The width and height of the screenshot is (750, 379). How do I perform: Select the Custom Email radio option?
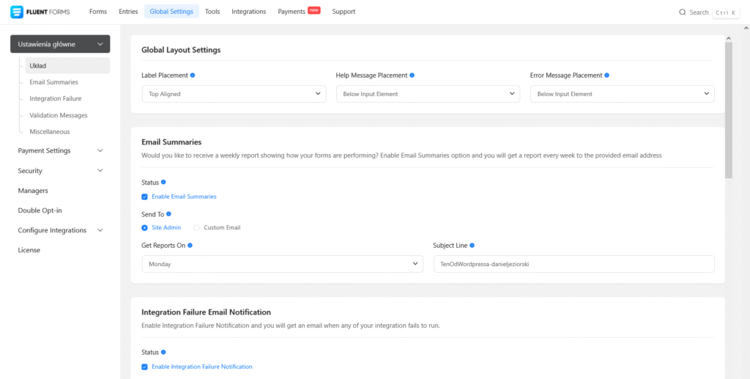(196, 228)
